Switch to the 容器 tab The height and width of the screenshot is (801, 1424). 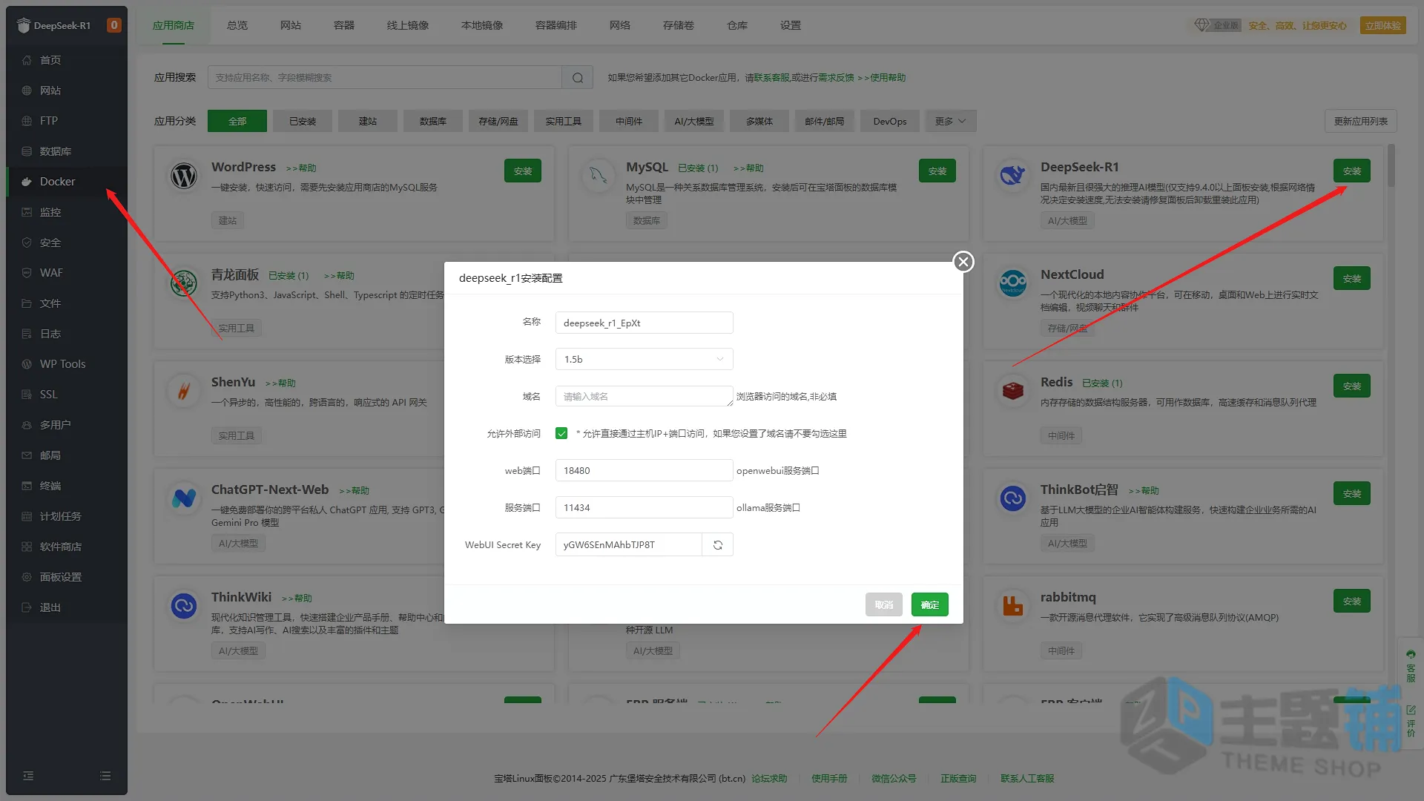[x=344, y=25]
